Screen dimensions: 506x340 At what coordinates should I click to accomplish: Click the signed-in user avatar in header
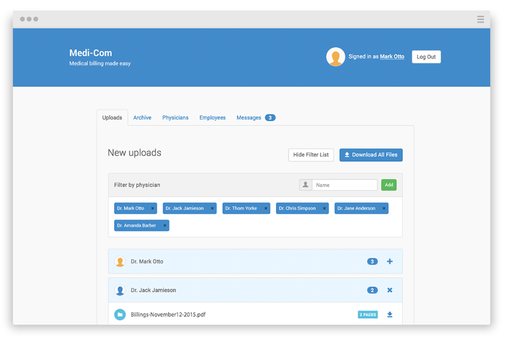click(x=336, y=57)
